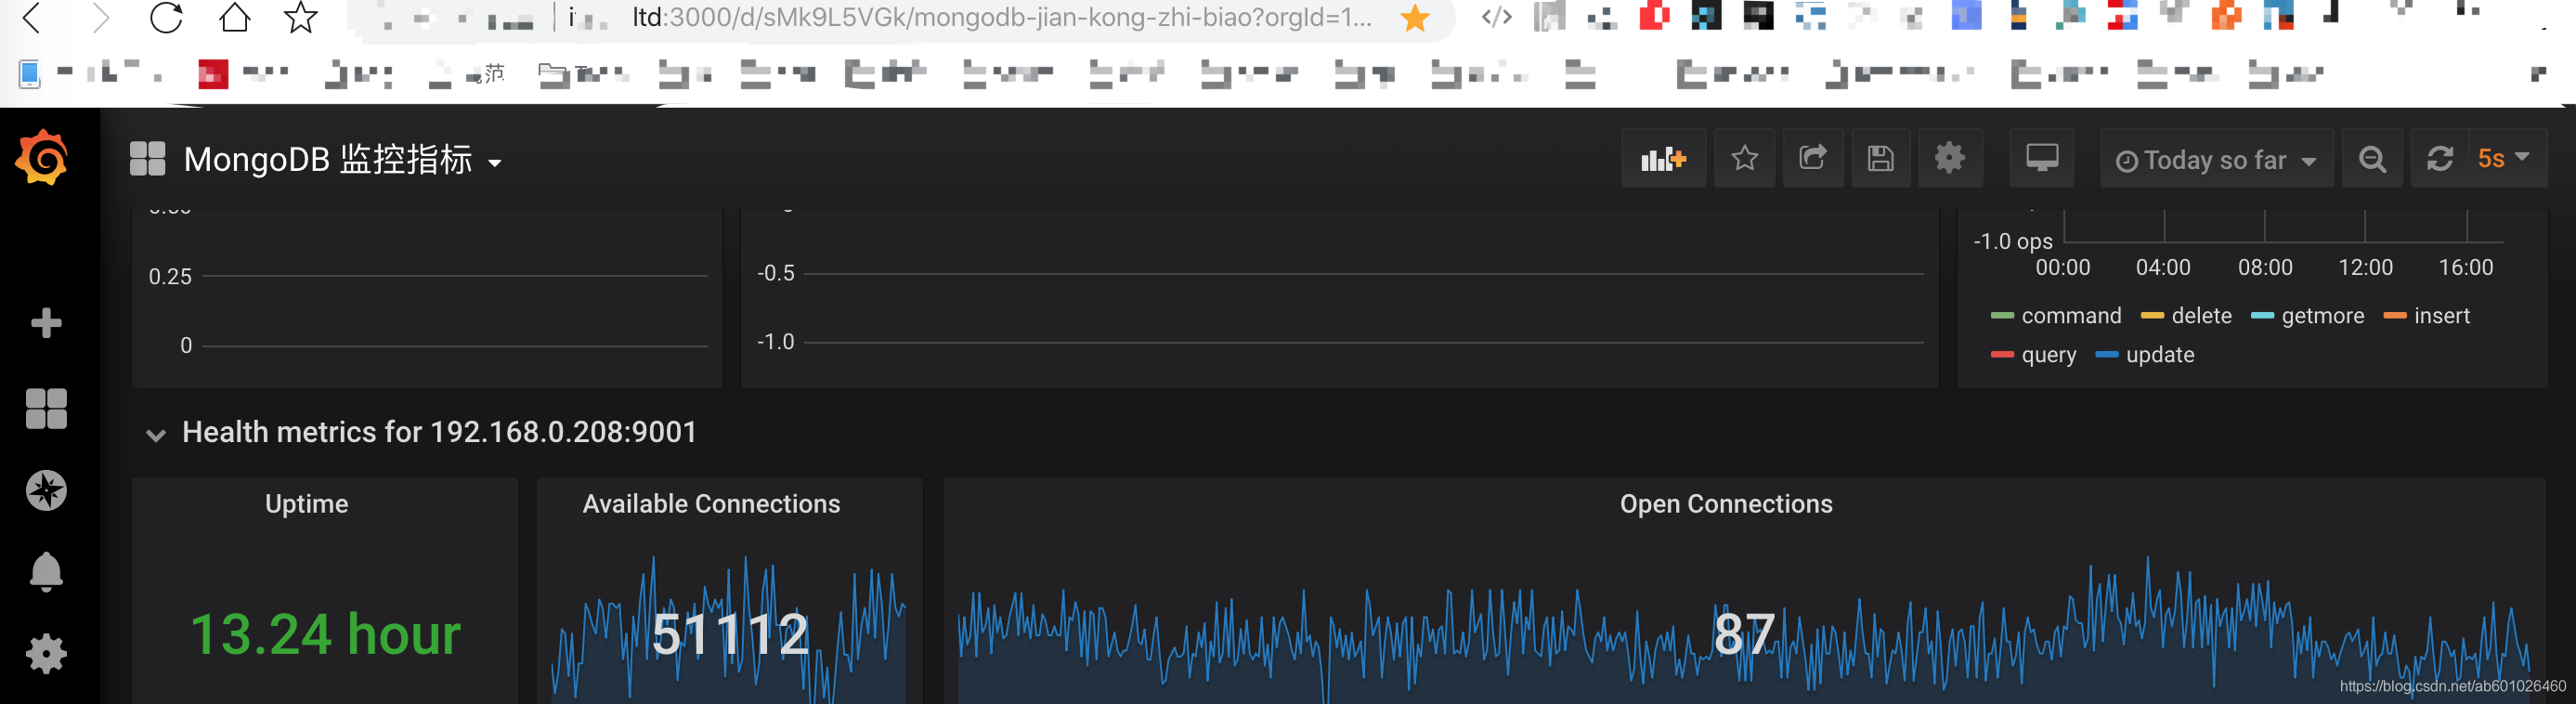The width and height of the screenshot is (2576, 704).
Task: Open the MongoDB 监控指标 dashboard dropdown
Action: coord(343,159)
